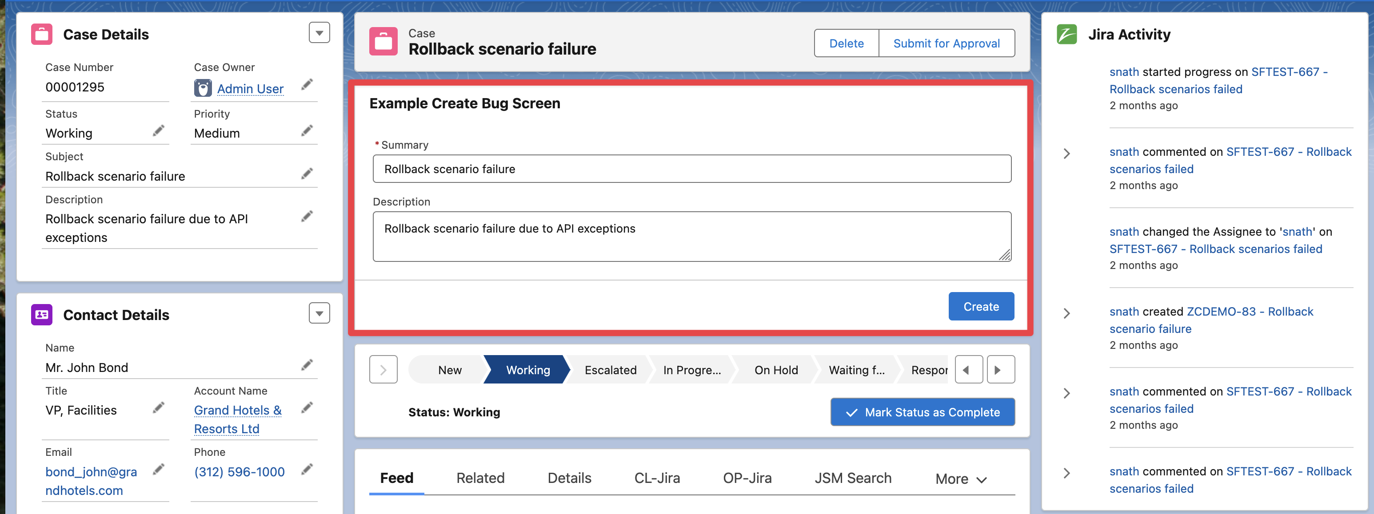Image resolution: width=1374 pixels, height=514 pixels.
Task: Open the Contact Details dropdown menu
Action: (x=319, y=314)
